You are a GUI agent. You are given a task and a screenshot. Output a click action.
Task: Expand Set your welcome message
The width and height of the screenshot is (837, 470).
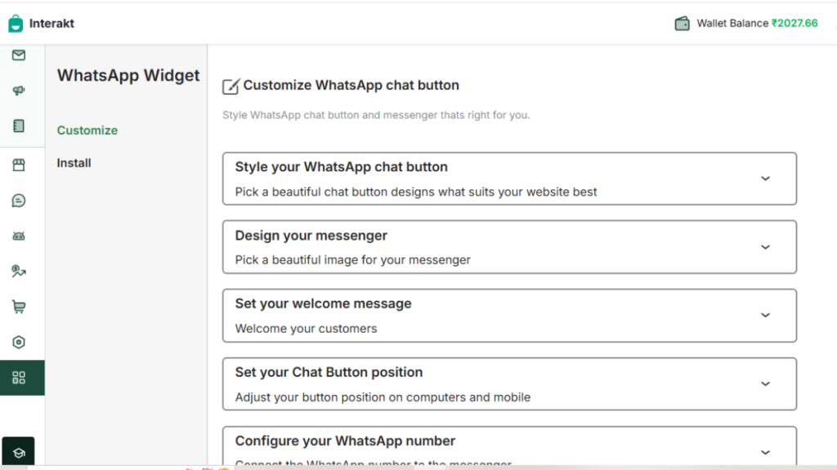(x=766, y=315)
